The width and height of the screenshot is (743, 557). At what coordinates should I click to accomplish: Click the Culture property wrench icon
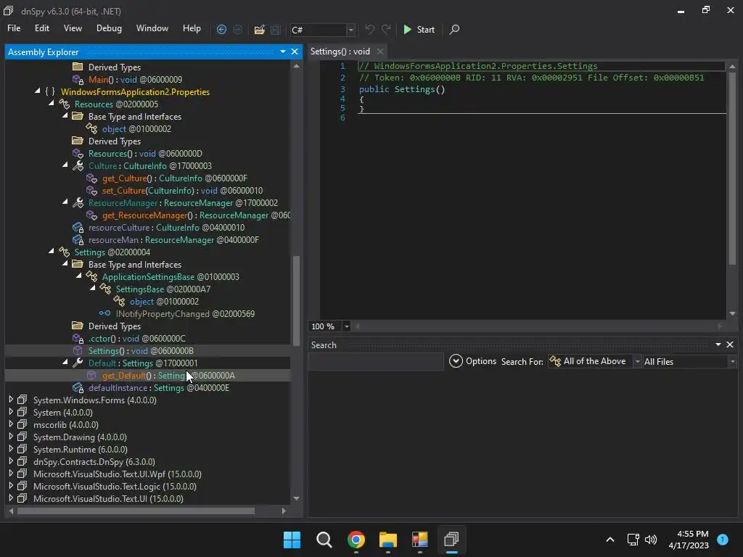(78, 166)
